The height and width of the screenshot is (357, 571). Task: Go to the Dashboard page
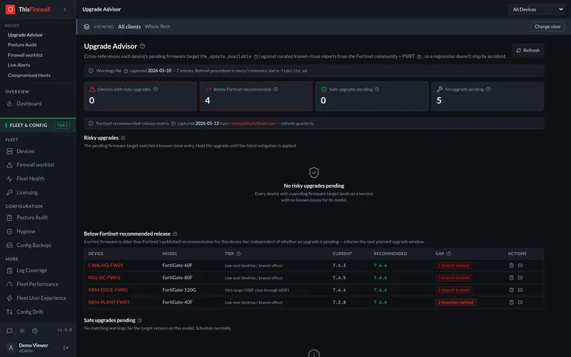coord(29,104)
